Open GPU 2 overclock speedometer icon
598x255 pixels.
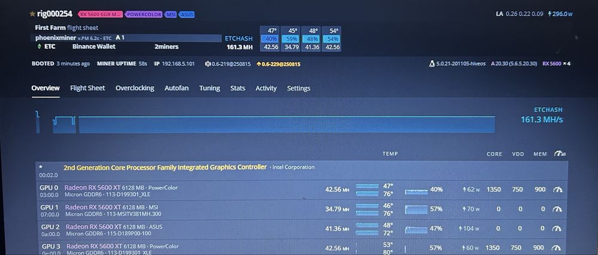557,228
